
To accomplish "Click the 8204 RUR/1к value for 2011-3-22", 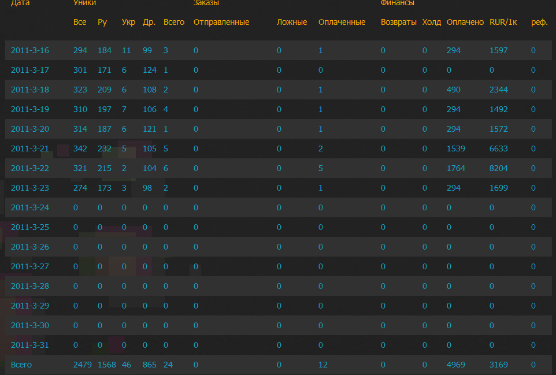I will (498, 168).
